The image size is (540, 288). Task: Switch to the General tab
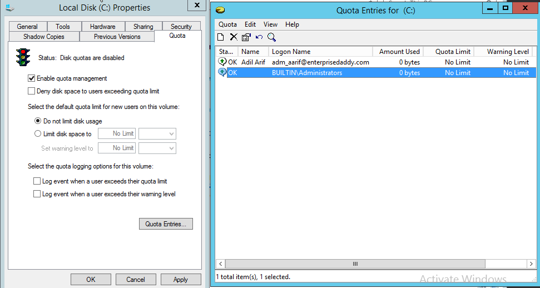27,27
